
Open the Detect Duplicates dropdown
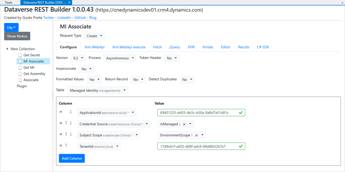[x=187, y=80]
